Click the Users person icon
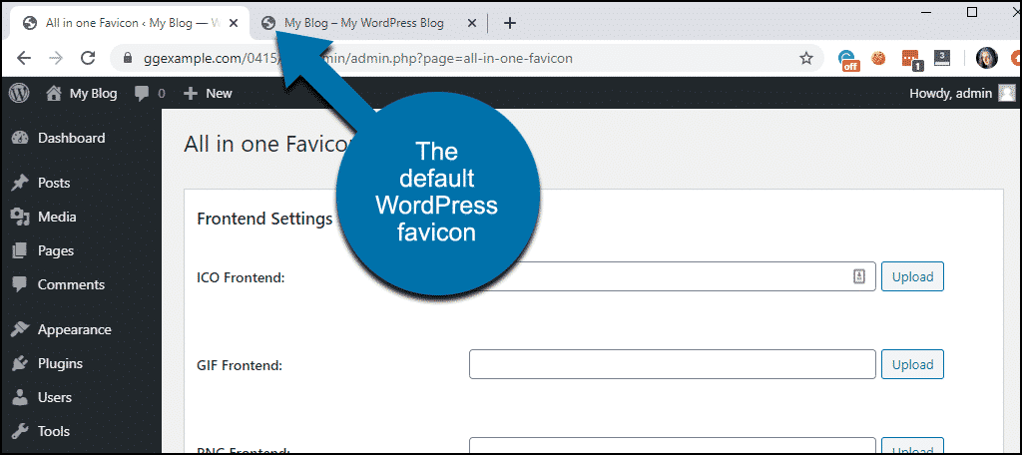The image size is (1022, 455). (x=20, y=398)
